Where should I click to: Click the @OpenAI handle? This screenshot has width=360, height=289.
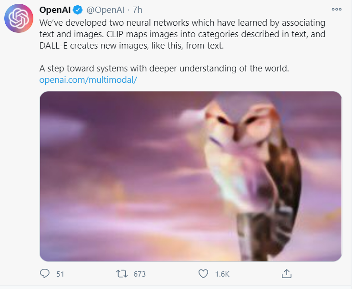[x=105, y=10]
